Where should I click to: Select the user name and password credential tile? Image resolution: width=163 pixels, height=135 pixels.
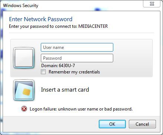pos(81,58)
